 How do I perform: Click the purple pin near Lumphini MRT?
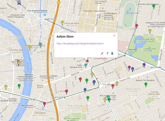coord(144,65)
